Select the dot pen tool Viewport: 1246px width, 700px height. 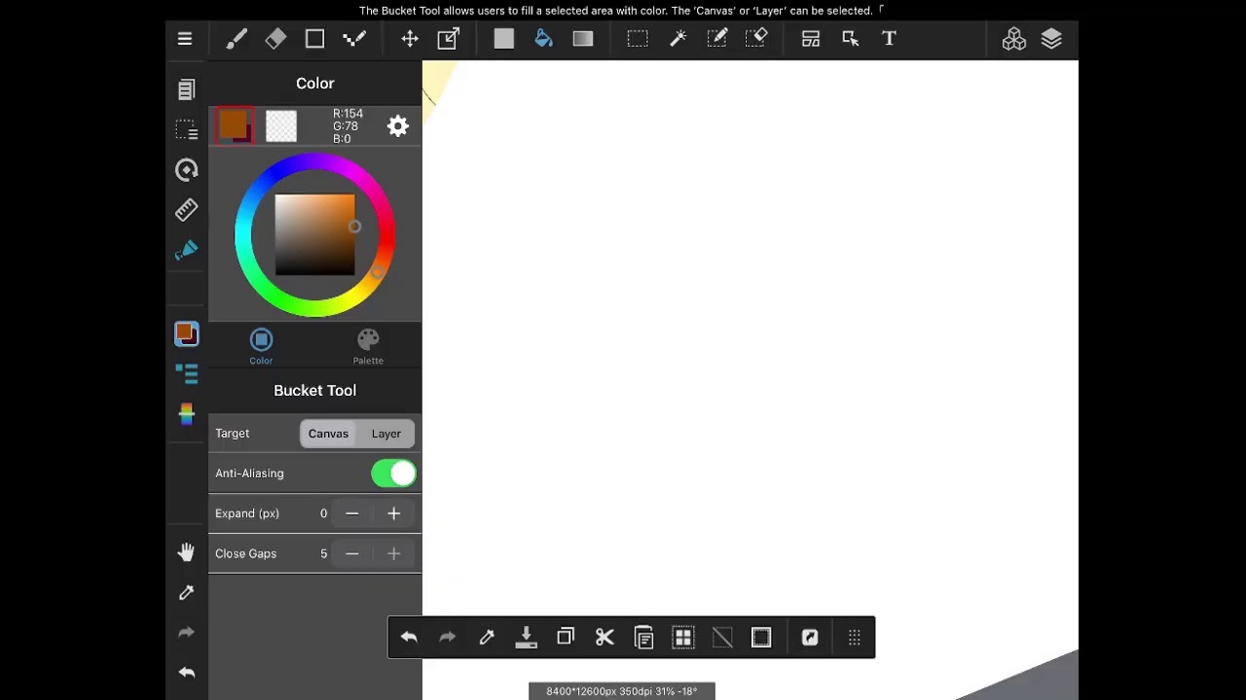pyautogui.click(x=354, y=39)
